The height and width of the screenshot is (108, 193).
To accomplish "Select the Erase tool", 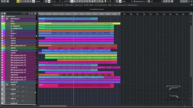I will pyautogui.click(x=80, y=1).
